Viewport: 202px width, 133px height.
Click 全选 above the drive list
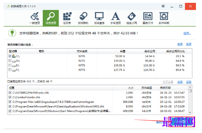coord(180,44)
